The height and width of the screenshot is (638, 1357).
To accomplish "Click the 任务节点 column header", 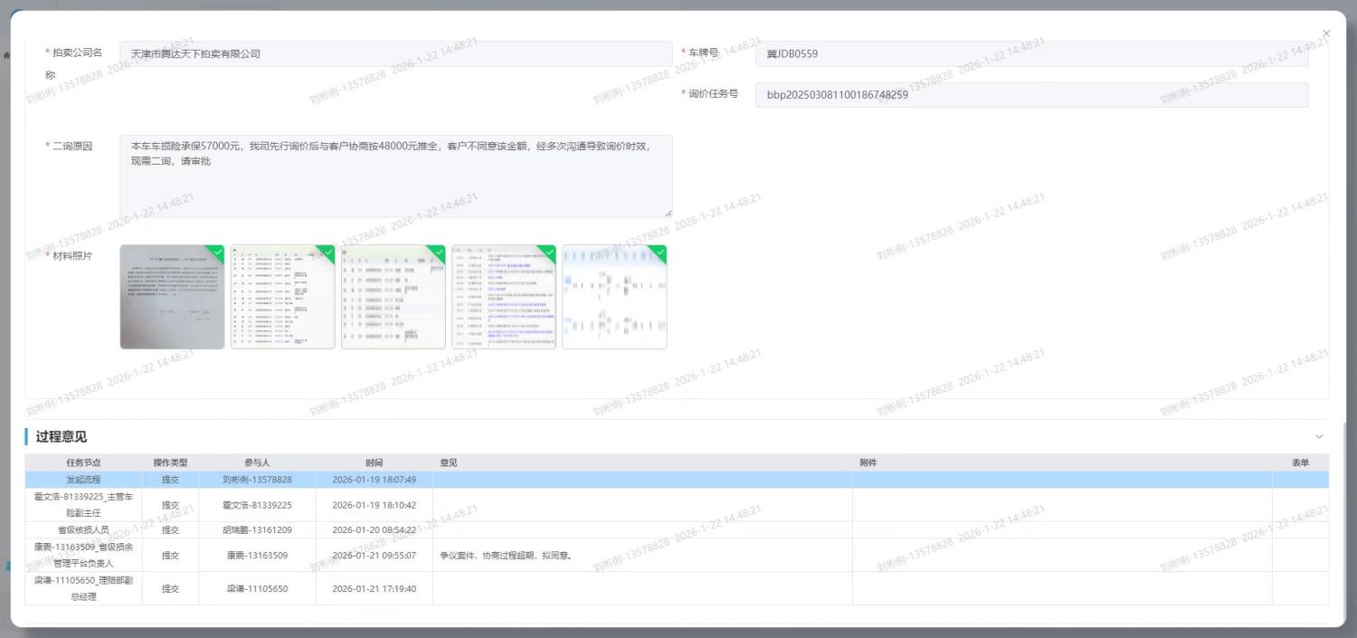I will coord(83,462).
